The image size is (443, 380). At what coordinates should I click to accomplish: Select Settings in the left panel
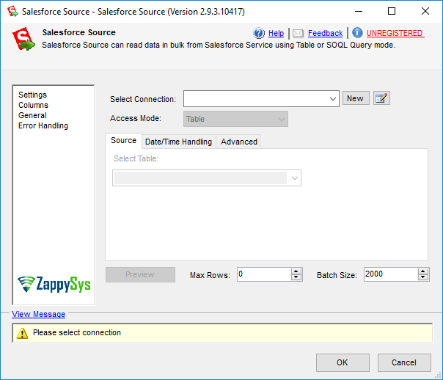32,95
